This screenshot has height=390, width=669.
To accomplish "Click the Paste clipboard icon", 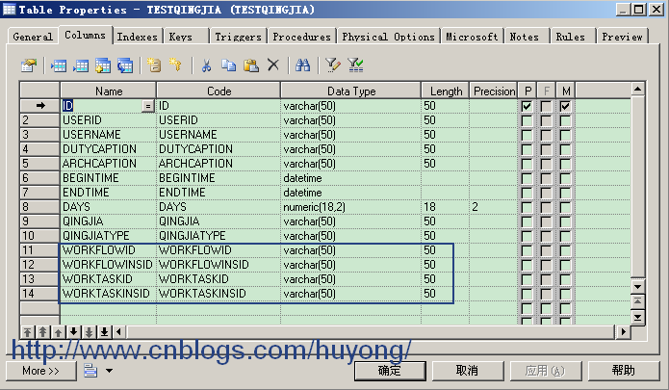I will pos(251,65).
